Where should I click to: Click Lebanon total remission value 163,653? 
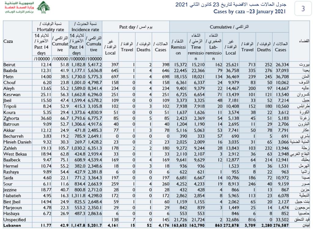(x=179, y=225)
